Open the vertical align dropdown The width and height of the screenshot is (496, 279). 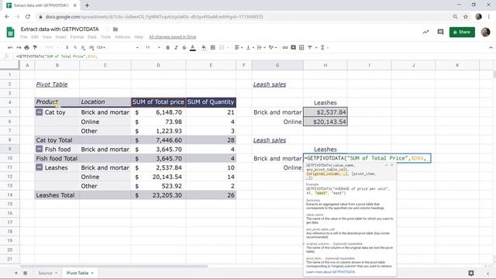click(250, 47)
